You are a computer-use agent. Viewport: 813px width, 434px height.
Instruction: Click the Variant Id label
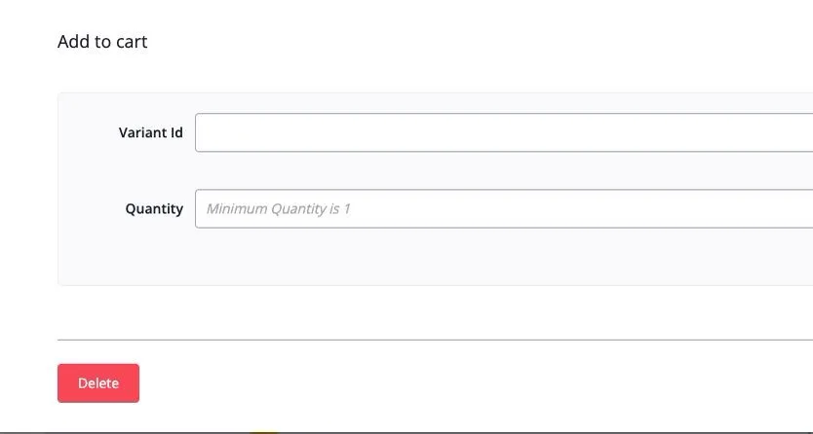point(150,132)
